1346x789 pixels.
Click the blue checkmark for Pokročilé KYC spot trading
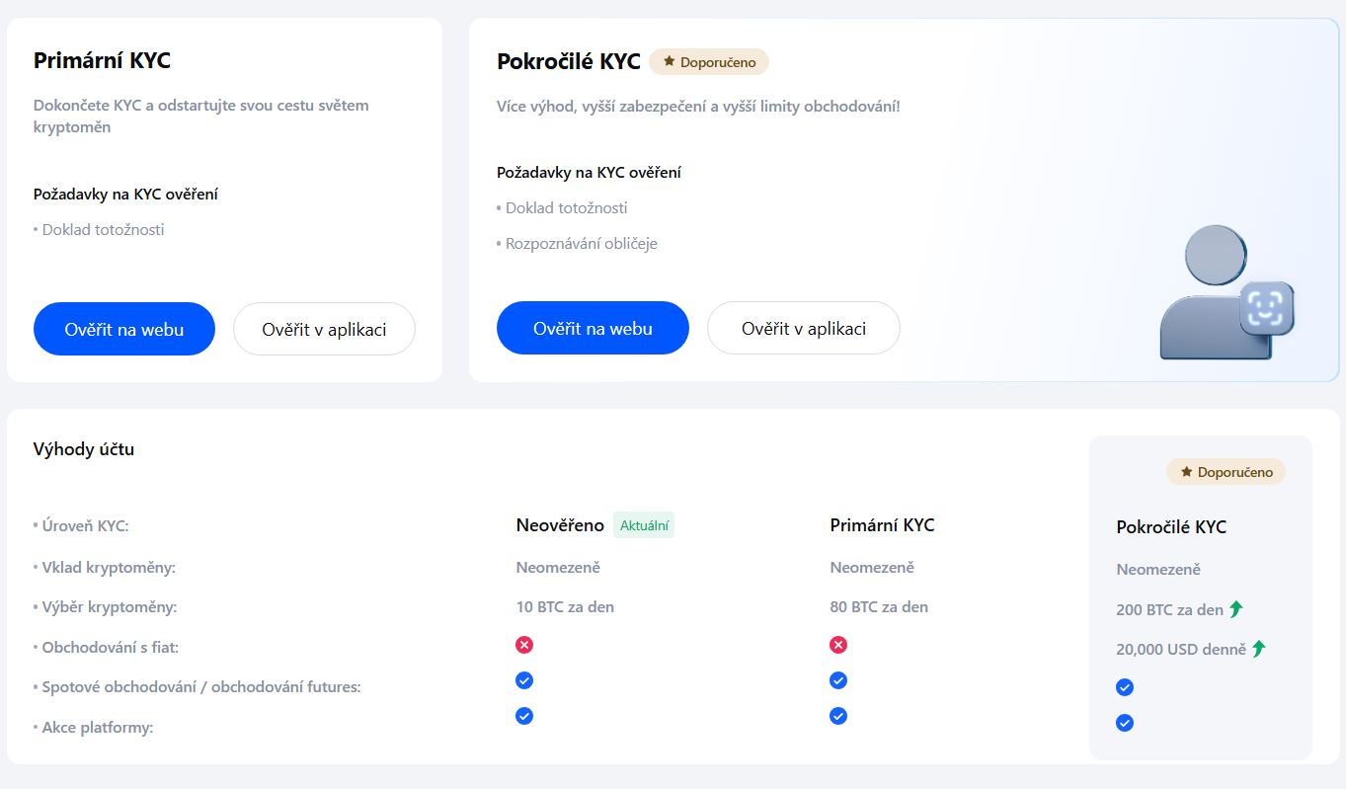[1124, 686]
